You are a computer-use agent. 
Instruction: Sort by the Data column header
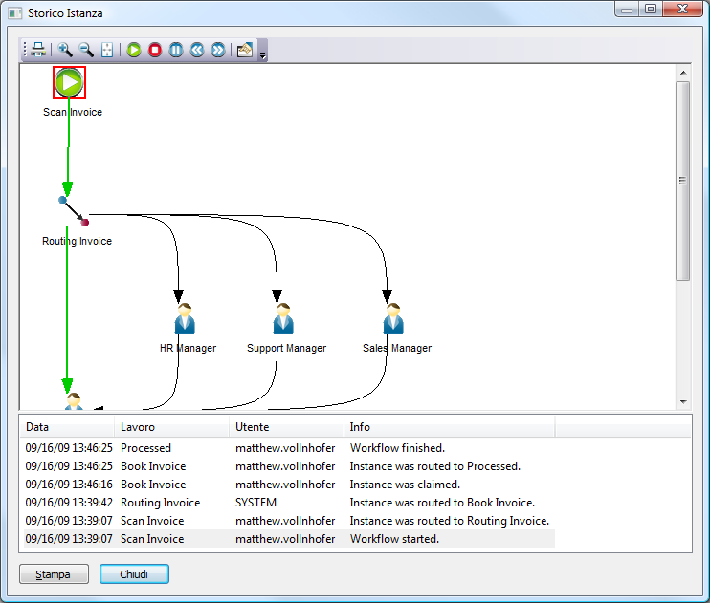67,427
